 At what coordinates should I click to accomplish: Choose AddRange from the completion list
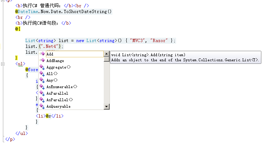(x=55, y=61)
